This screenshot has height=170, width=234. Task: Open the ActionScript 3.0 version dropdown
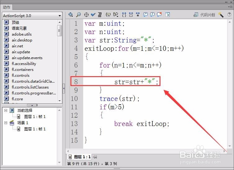[x=32, y=15]
